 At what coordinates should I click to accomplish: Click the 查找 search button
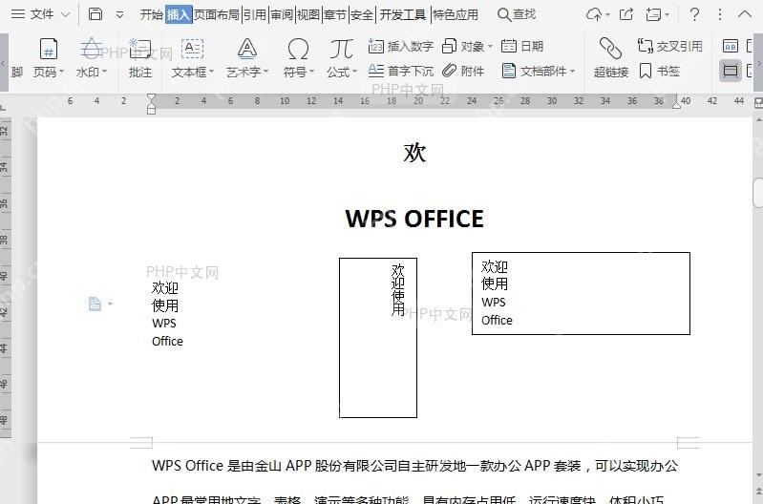coord(517,14)
